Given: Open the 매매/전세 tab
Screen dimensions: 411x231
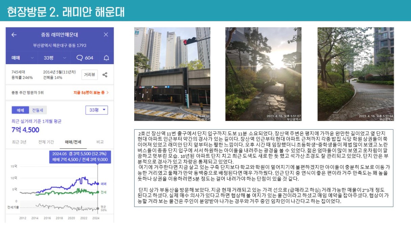Looking at the screenshot, I should click(x=73, y=142).
